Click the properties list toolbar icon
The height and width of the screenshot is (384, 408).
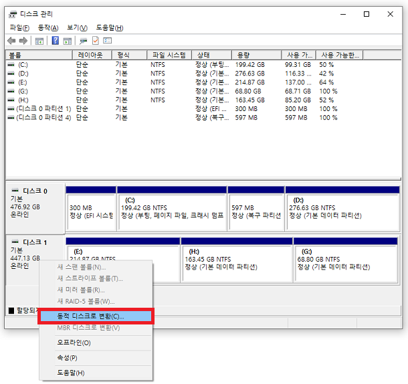pos(107,40)
